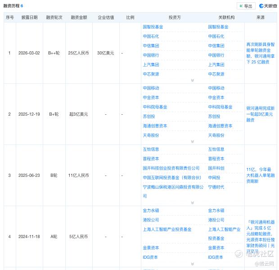Open investor link 中芯聚源 in 投资方 column
This screenshot has height=270, width=279.
[151, 74]
